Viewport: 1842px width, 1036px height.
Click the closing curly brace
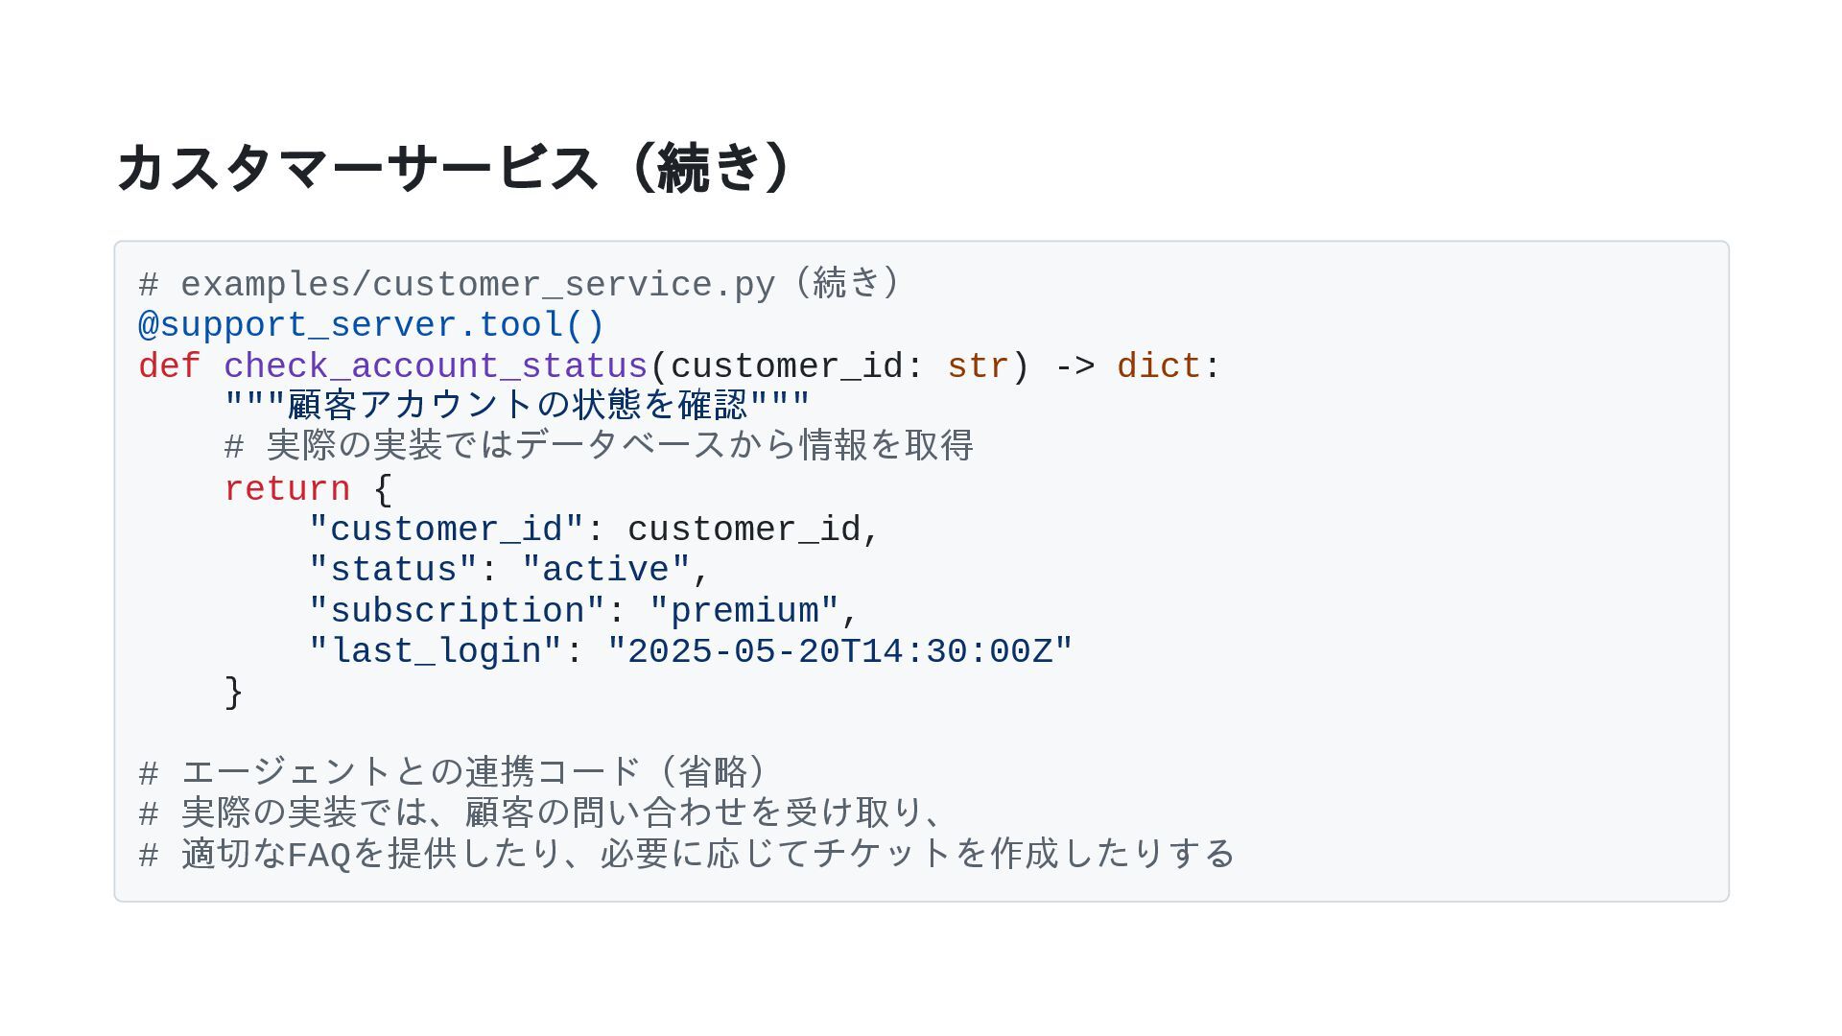[233, 693]
